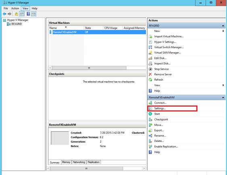Switch to the Memory tab
This screenshot has width=227, height=175.
coord(66,162)
